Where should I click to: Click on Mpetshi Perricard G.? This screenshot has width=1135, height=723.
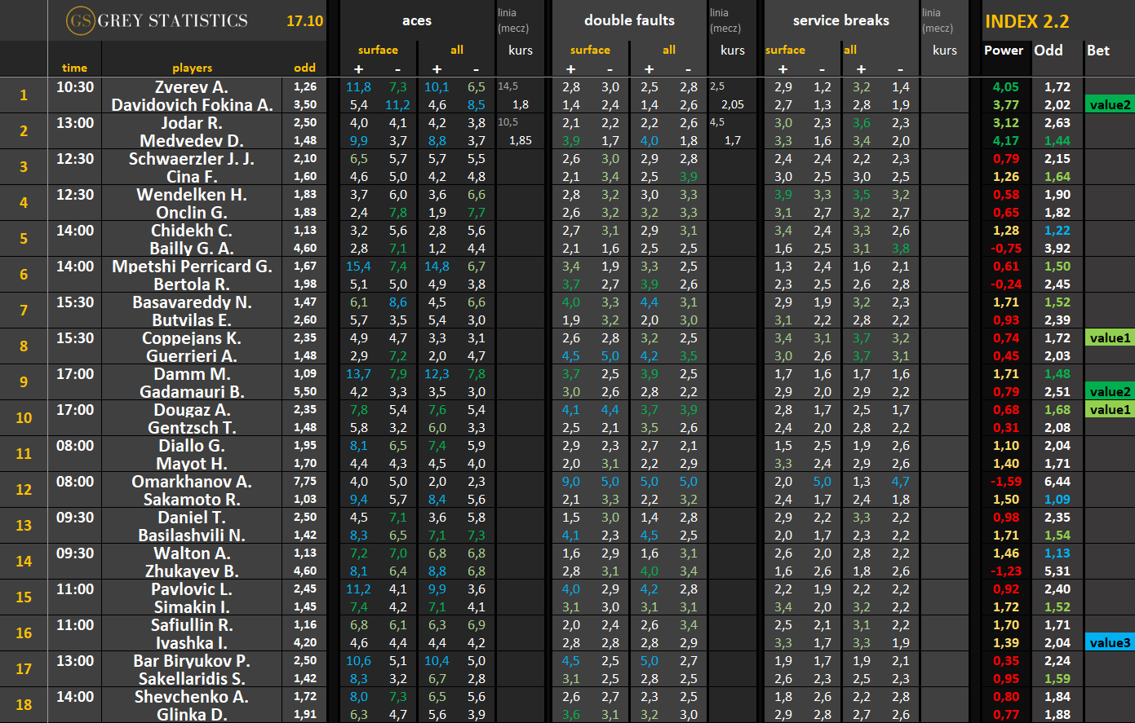[x=193, y=267]
